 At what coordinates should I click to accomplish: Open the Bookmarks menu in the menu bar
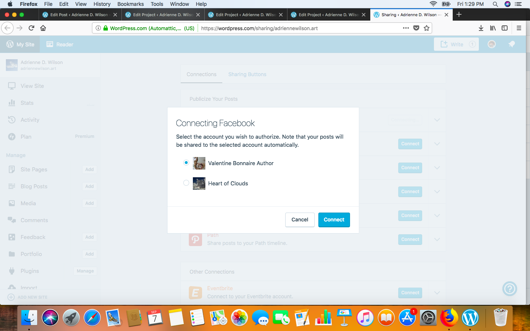[x=130, y=4]
